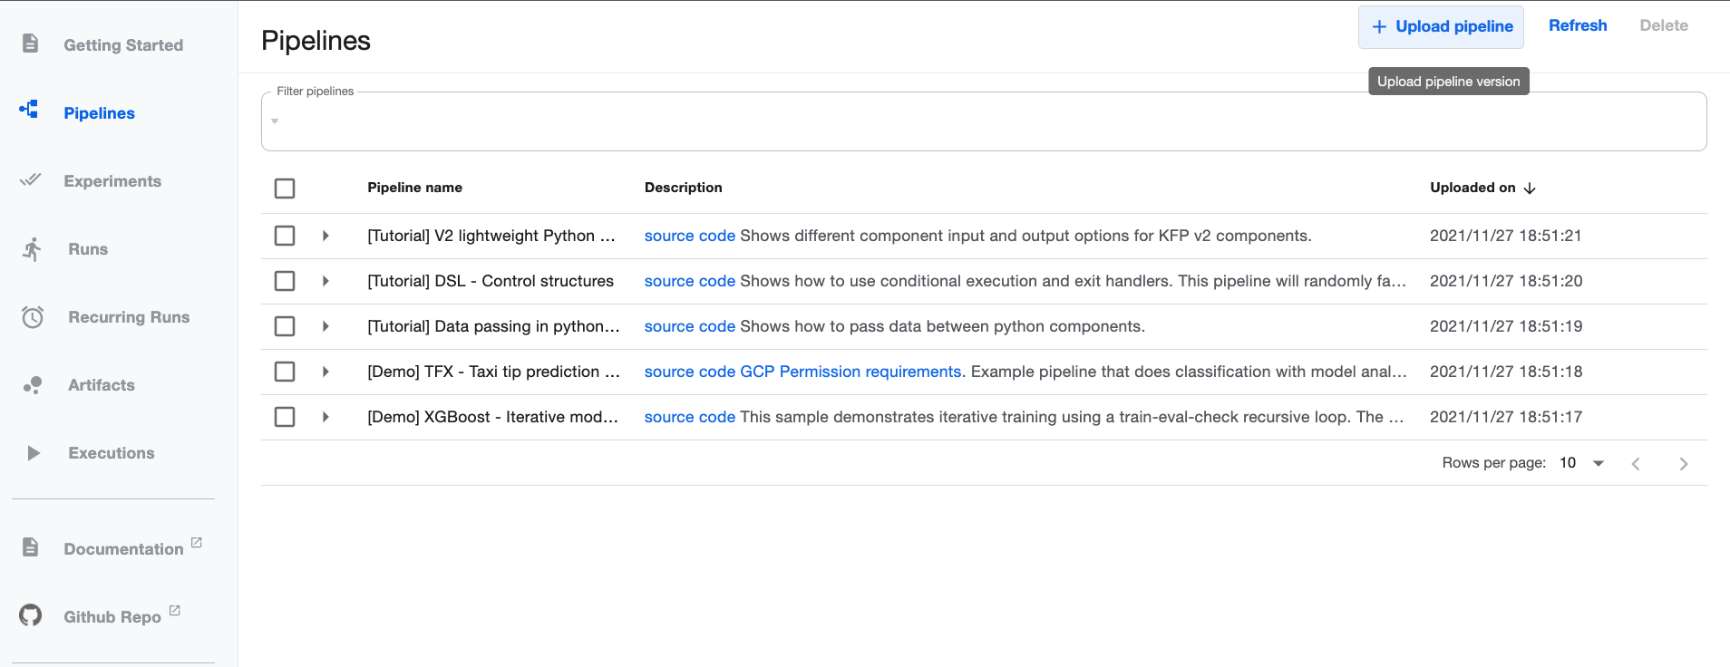The image size is (1730, 667).
Task: Click the Runs running-person icon
Action: coord(33,249)
